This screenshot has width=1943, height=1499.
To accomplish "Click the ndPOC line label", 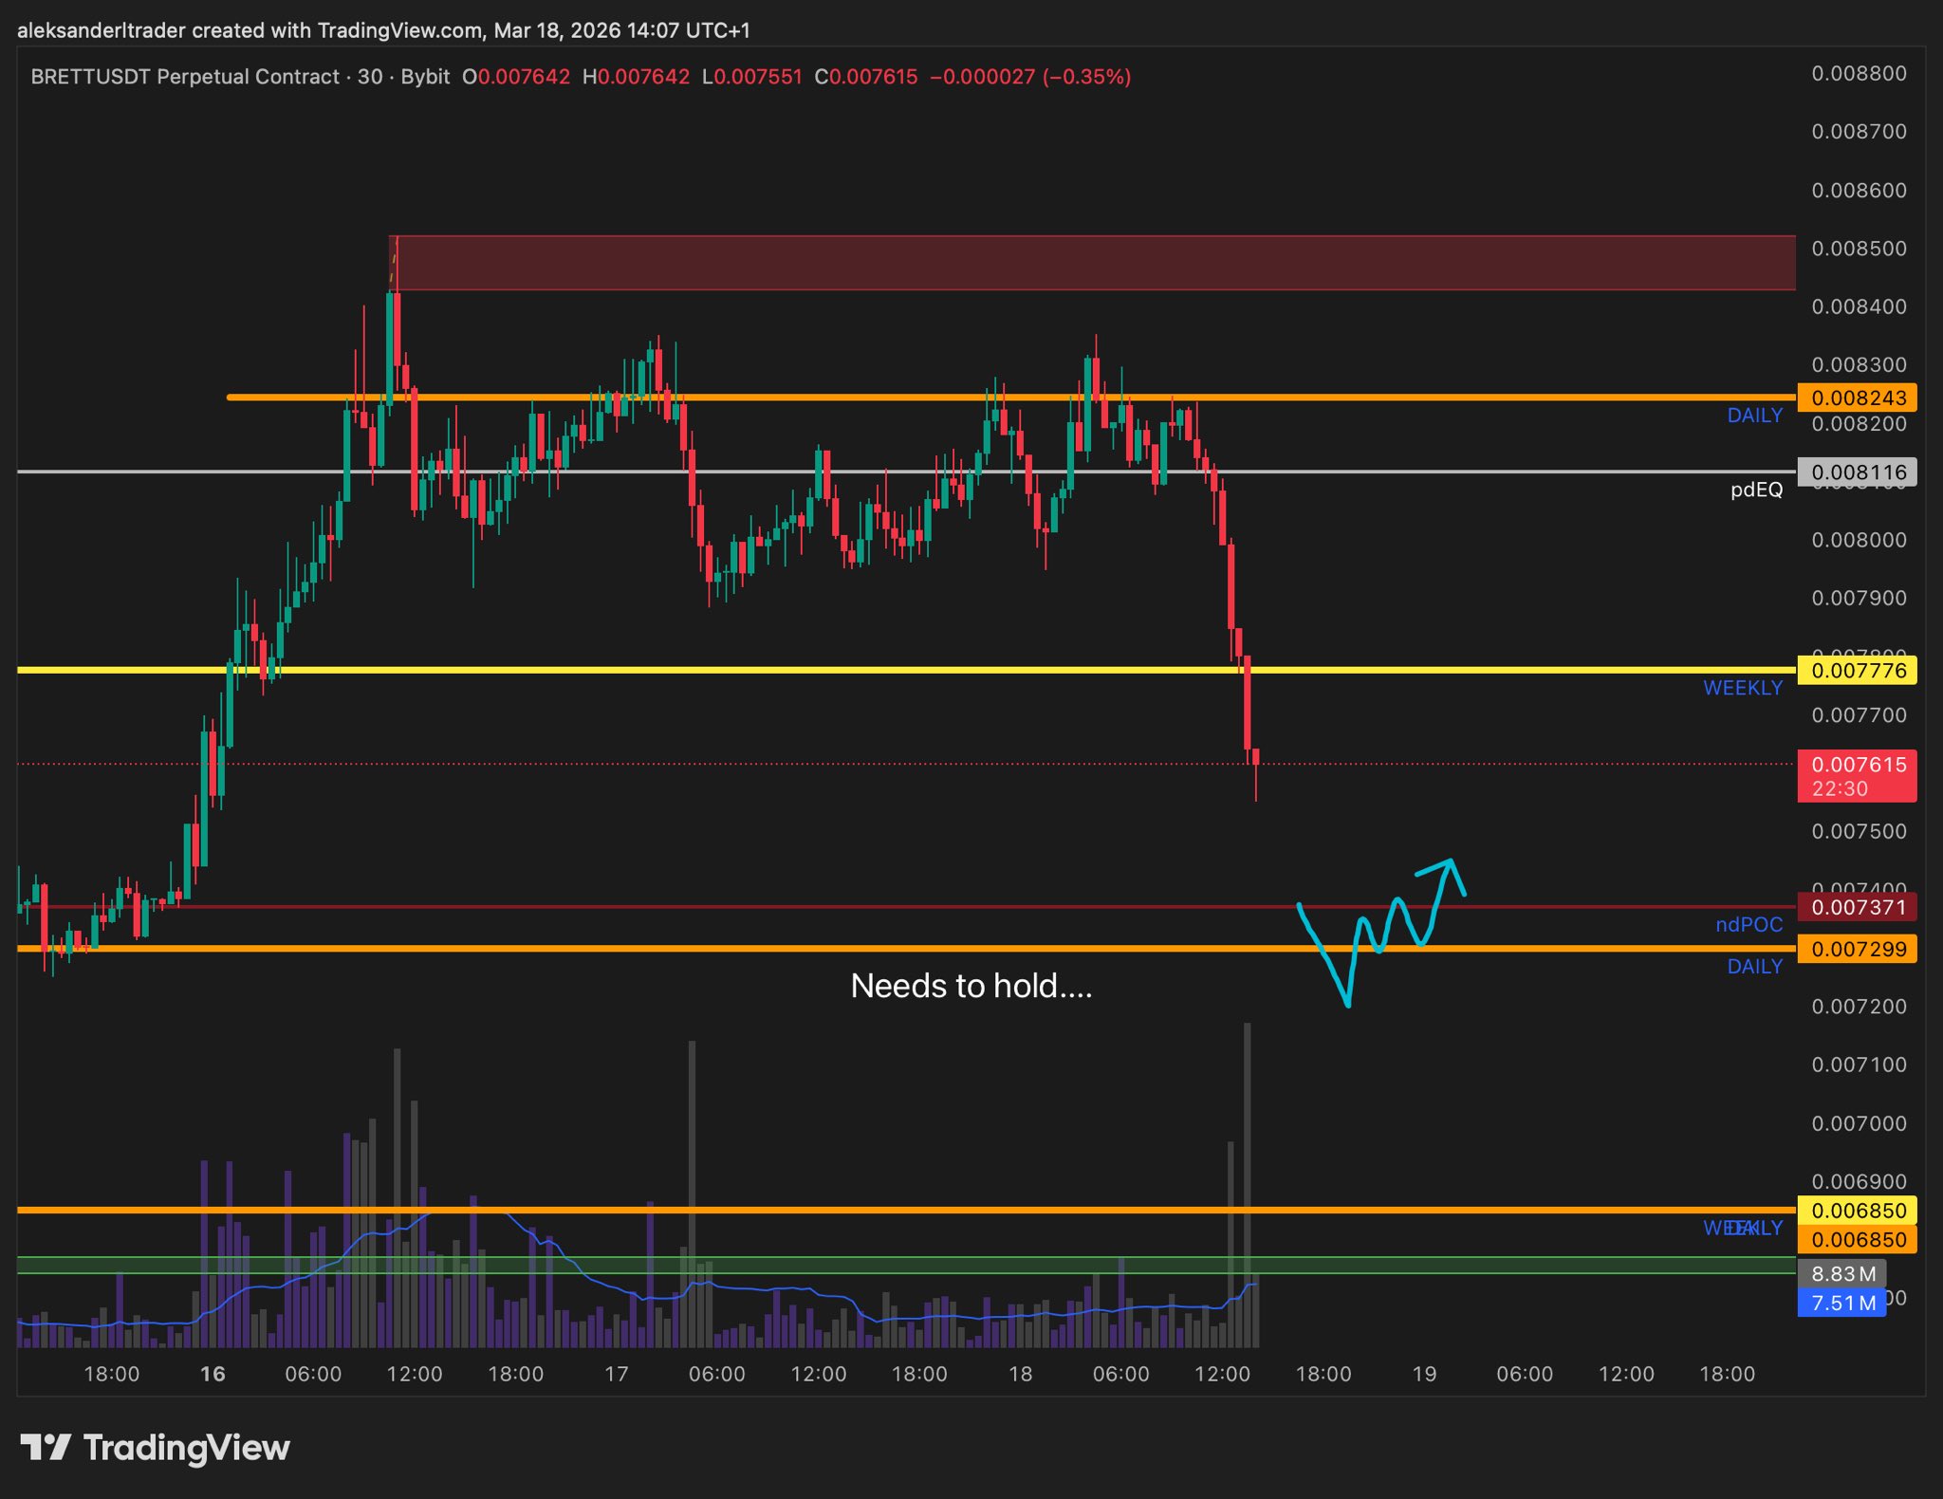I will (1749, 924).
